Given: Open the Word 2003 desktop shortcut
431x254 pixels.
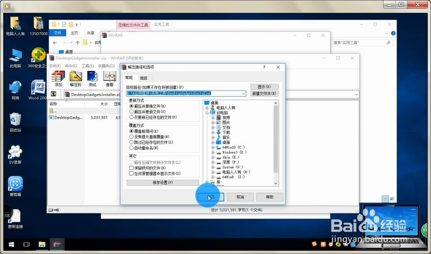Looking at the screenshot, I should click(38, 90).
